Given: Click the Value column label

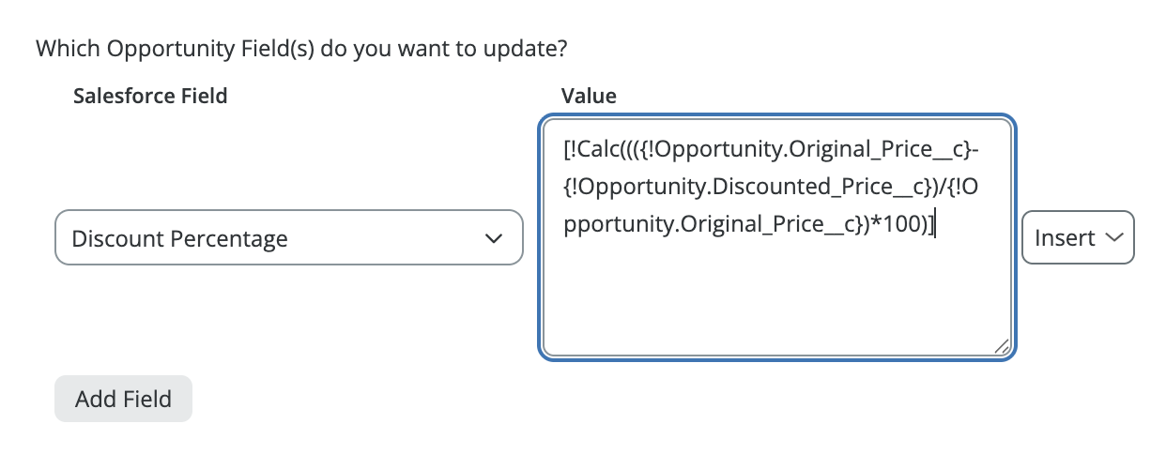Looking at the screenshot, I should tap(589, 96).
